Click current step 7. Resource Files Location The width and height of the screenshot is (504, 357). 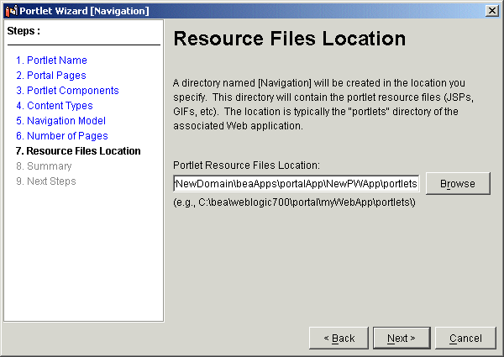(78, 150)
